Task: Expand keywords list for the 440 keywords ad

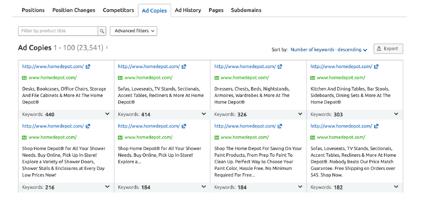Action: 107,114
